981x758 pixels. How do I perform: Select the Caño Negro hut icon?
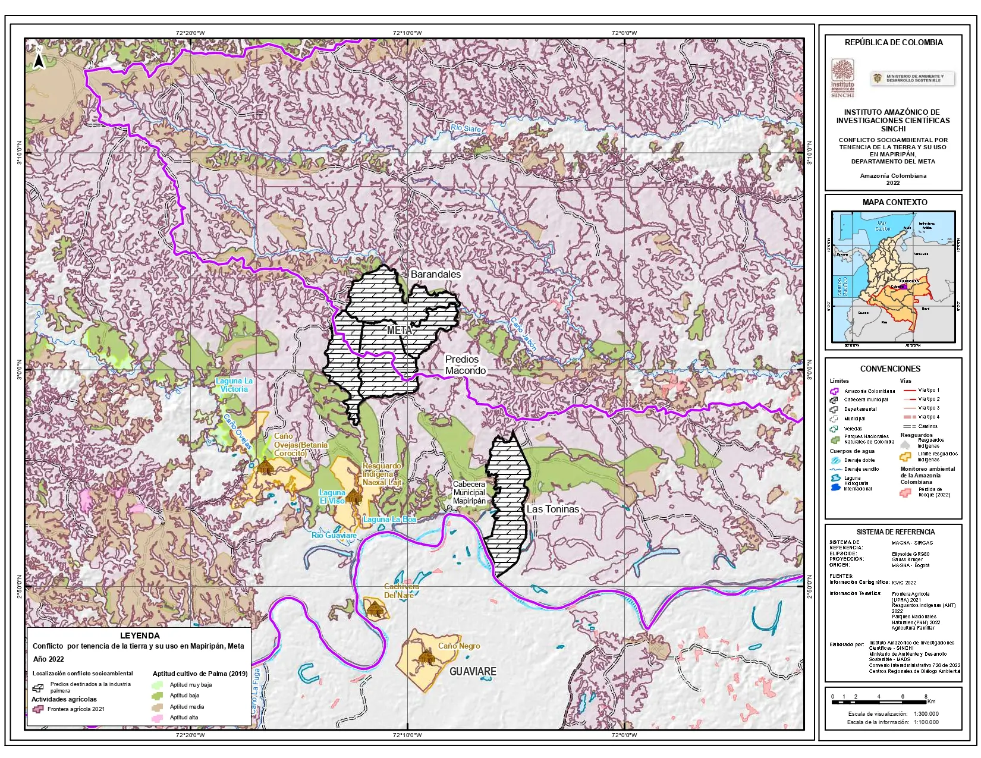click(x=426, y=657)
